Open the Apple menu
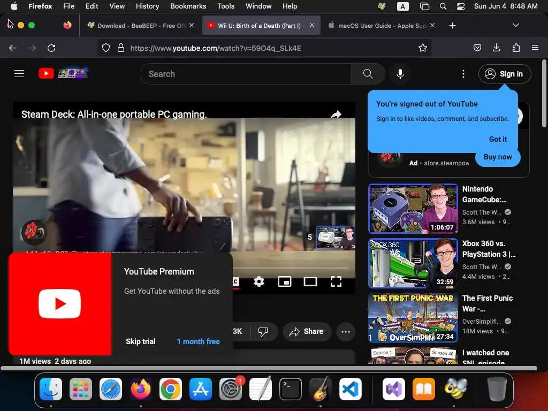The height and width of the screenshot is (411, 548). pos(14,6)
